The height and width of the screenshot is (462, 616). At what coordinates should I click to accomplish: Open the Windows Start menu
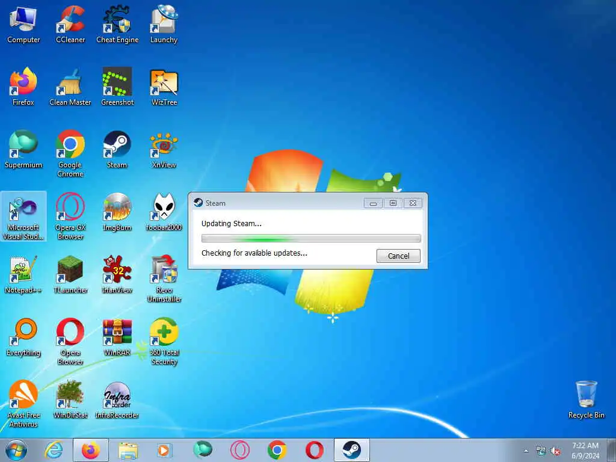pyautogui.click(x=16, y=451)
